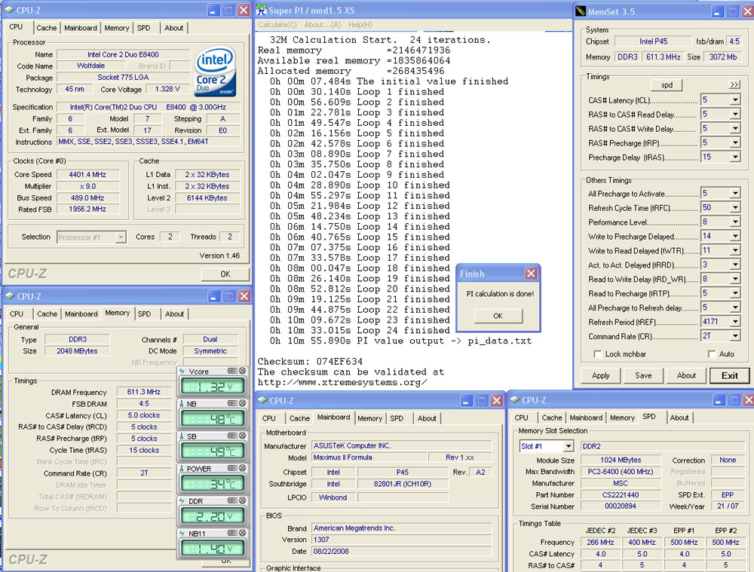Screen dimensions: 754x572
Task: Toggle the Auto checkbox in MemSet
Action: (x=712, y=354)
